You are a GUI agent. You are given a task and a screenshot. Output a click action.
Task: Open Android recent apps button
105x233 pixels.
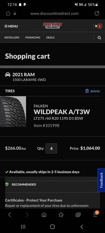[23, 227]
